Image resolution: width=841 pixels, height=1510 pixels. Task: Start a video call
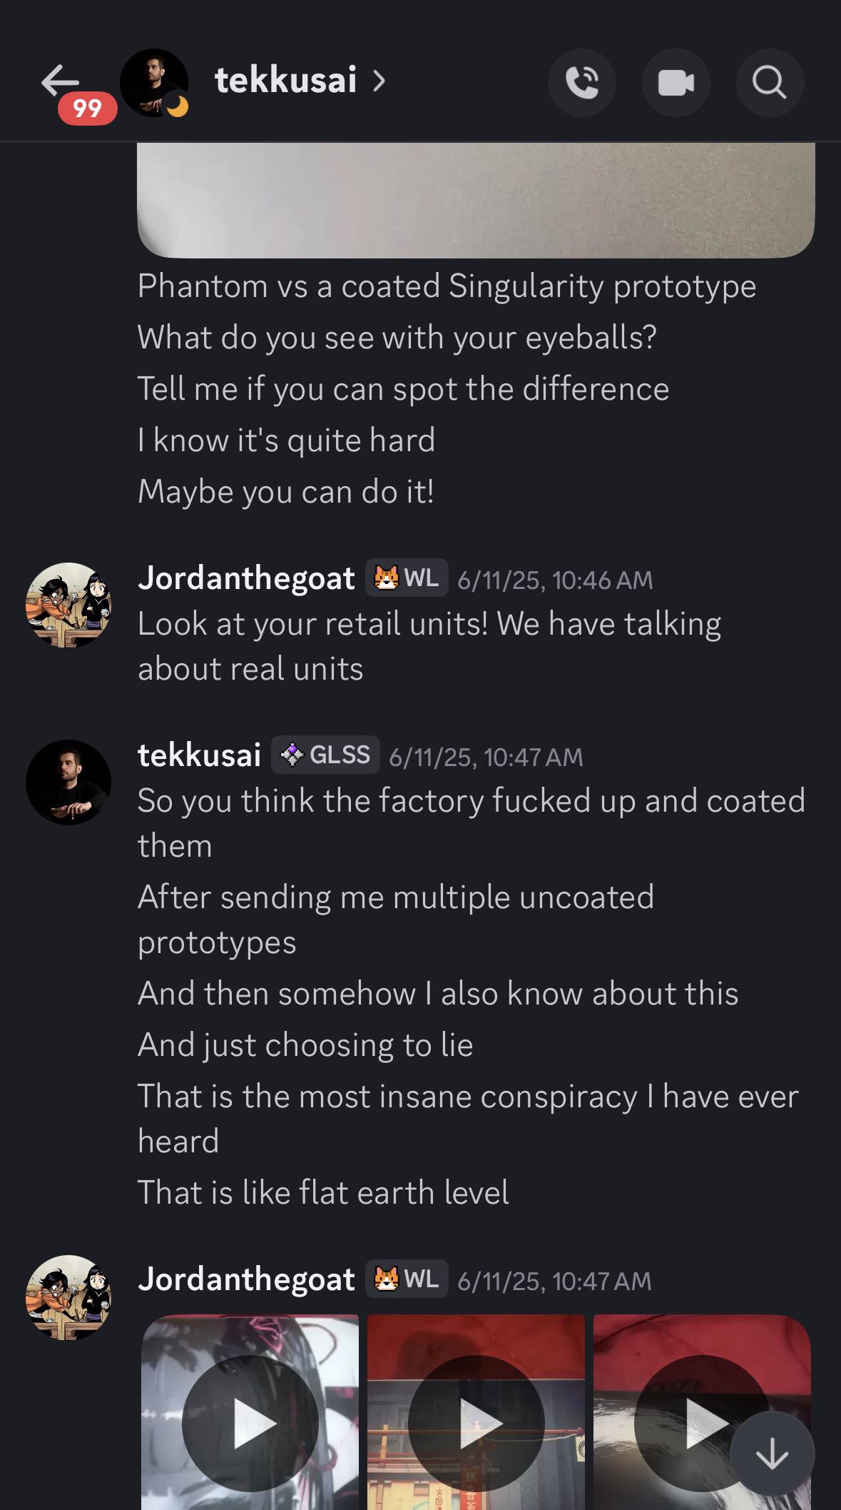coord(676,83)
